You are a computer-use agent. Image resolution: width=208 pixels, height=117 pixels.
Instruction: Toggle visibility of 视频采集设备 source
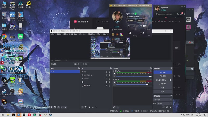click(x=107, y=75)
